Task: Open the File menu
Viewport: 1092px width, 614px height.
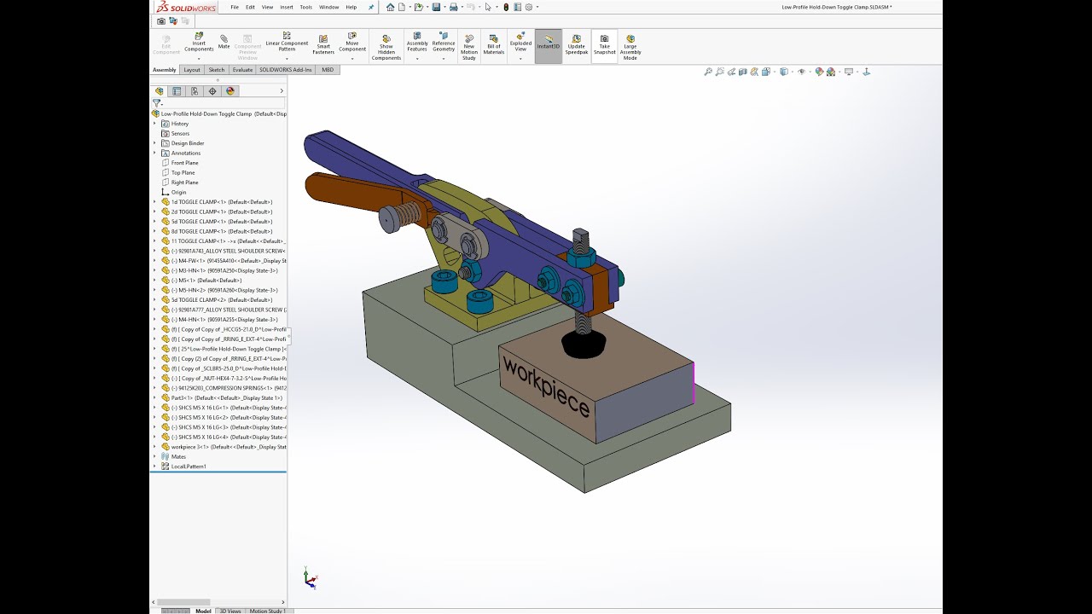Action: click(x=235, y=7)
